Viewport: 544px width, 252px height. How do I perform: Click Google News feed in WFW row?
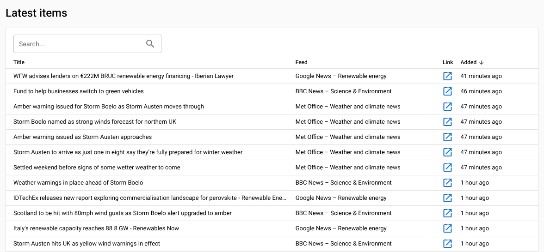click(341, 76)
